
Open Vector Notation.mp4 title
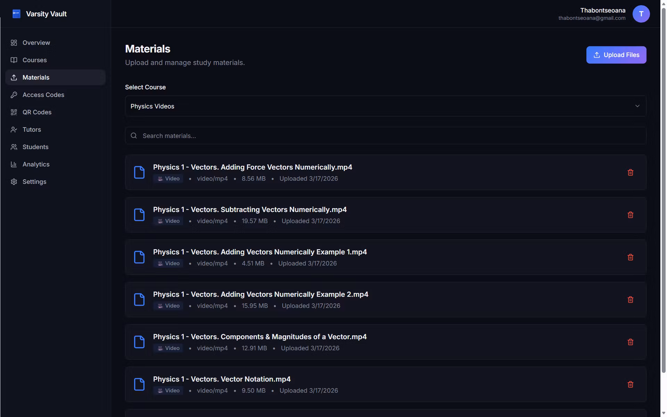click(222, 379)
